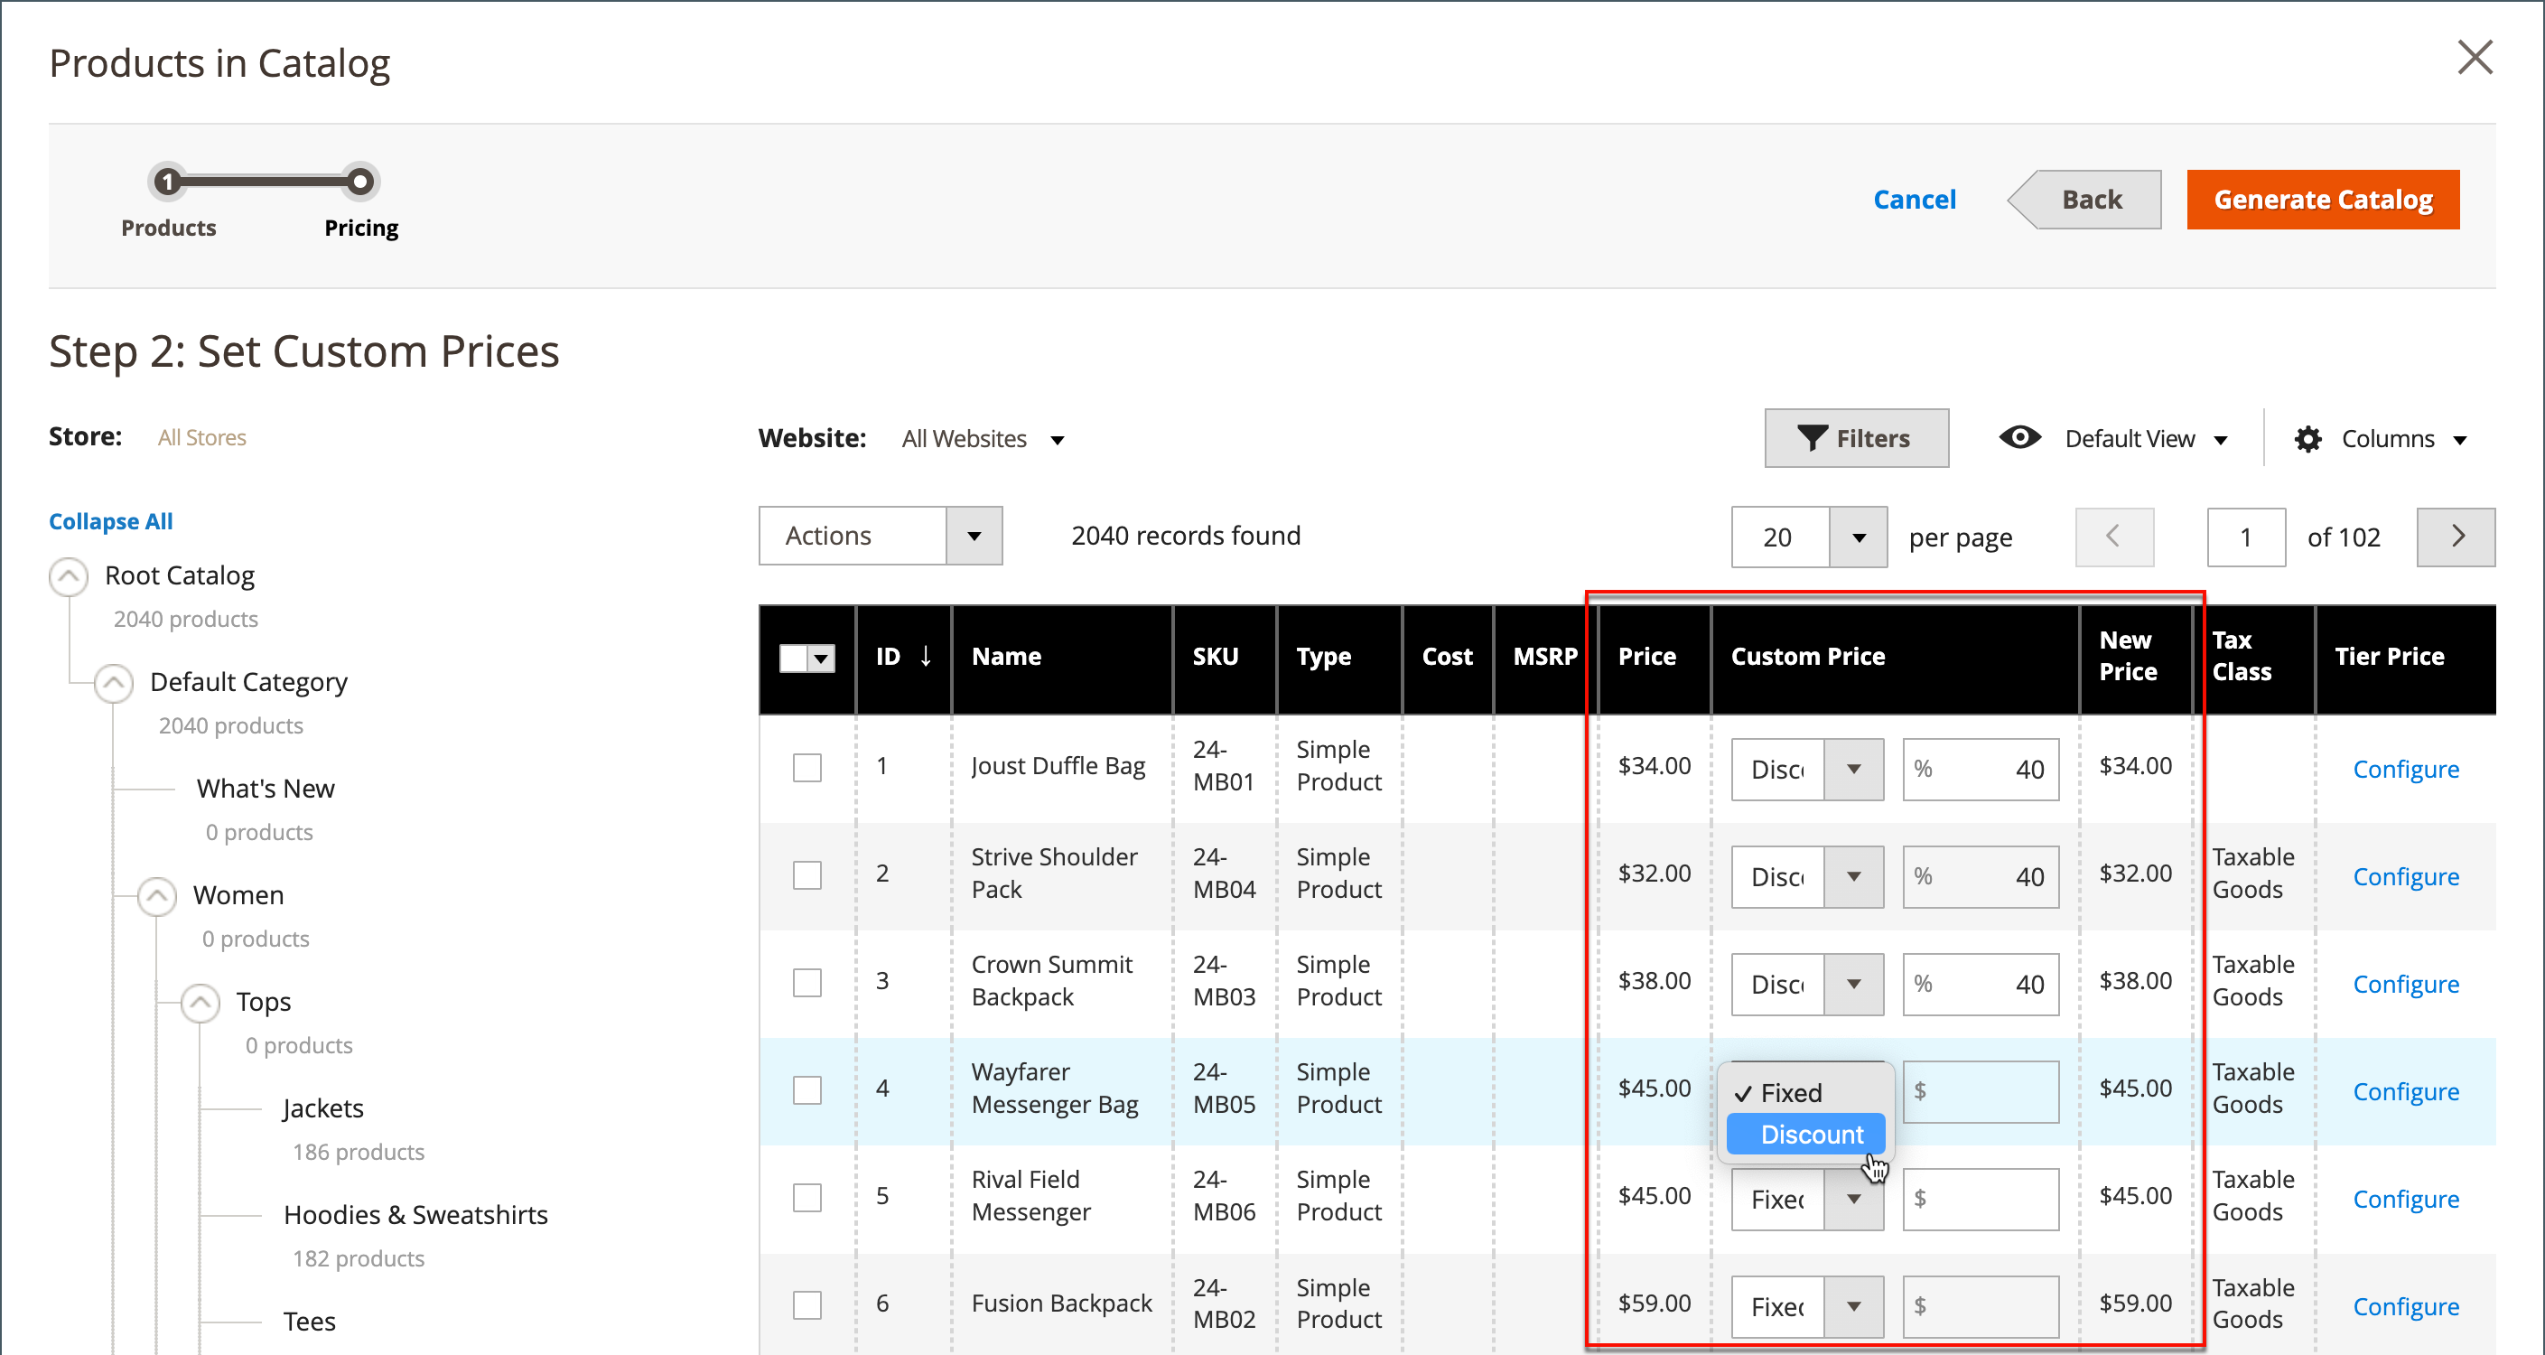The width and height of the screenshot is (2545, 1355).
Task: Select the Crown Summit Backpack checkbox
Action: tap(807, 983)
